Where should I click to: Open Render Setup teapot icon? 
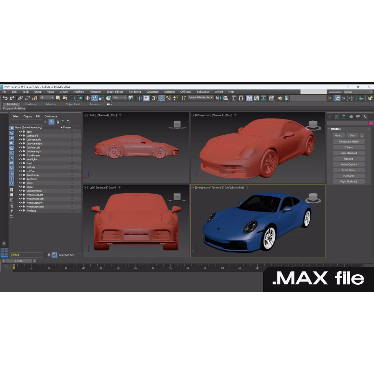click(x=280, y=98)
